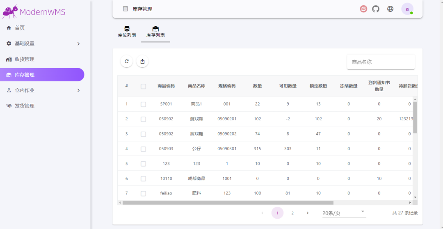Go to previous page arrow

click(x=263, y=213)
